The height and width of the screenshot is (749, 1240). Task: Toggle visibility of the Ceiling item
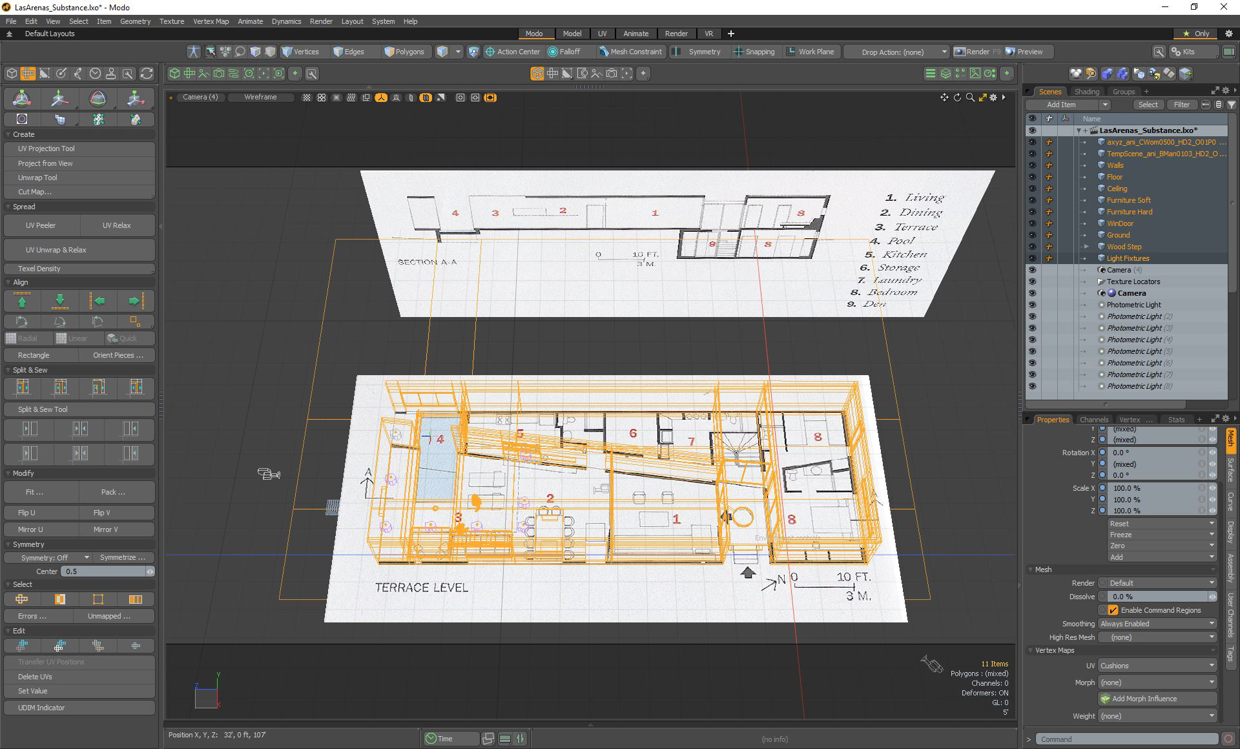coord(1031,189)
